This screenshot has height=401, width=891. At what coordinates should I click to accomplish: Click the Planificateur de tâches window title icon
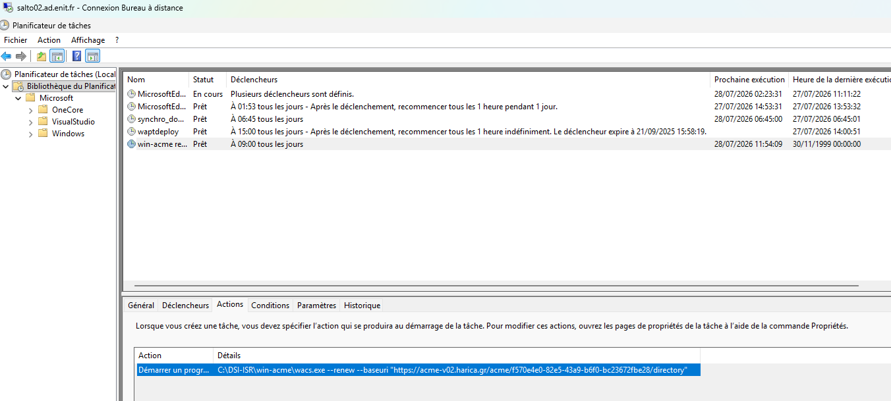pos(5,25)
